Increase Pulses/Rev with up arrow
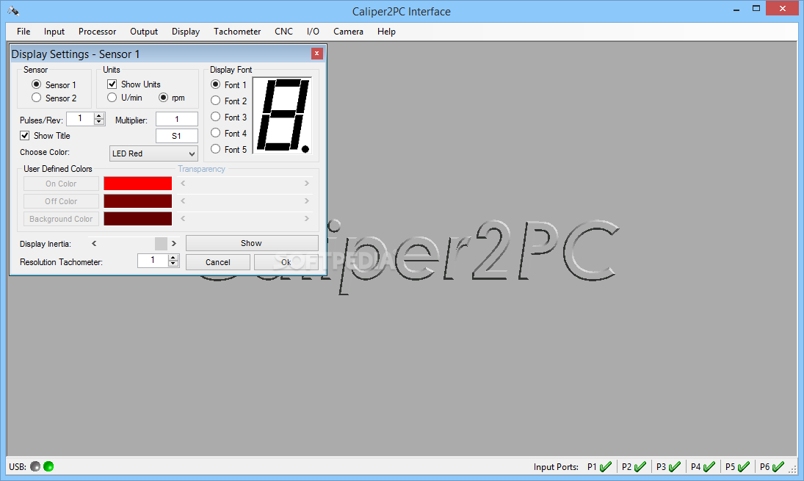 click(99, 116)
